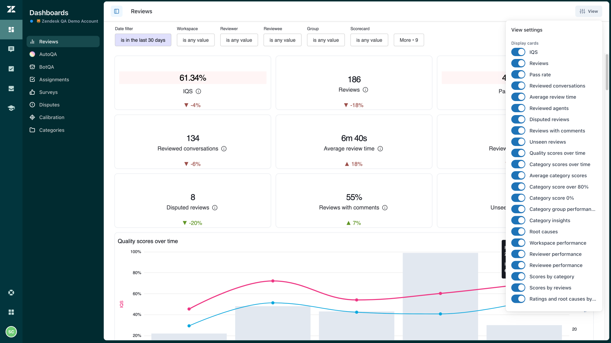The width and height of the screenshot is (611, 343).
Task: Open the Reviewee filter dropdown
Action: pos(282,40)
